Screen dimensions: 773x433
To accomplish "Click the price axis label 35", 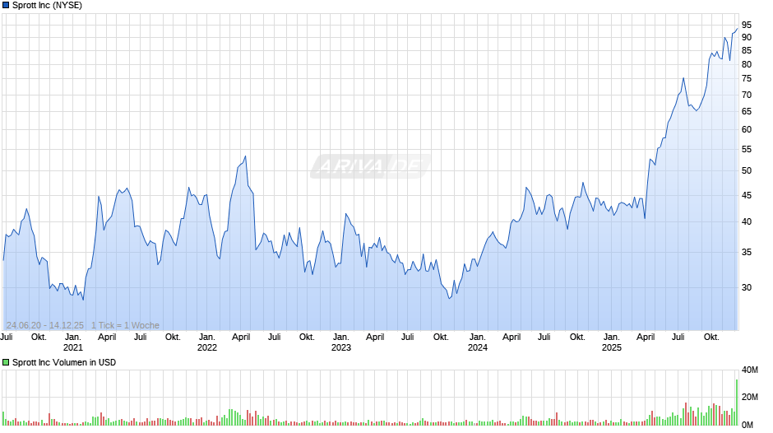I will click(x=747, y=252).
